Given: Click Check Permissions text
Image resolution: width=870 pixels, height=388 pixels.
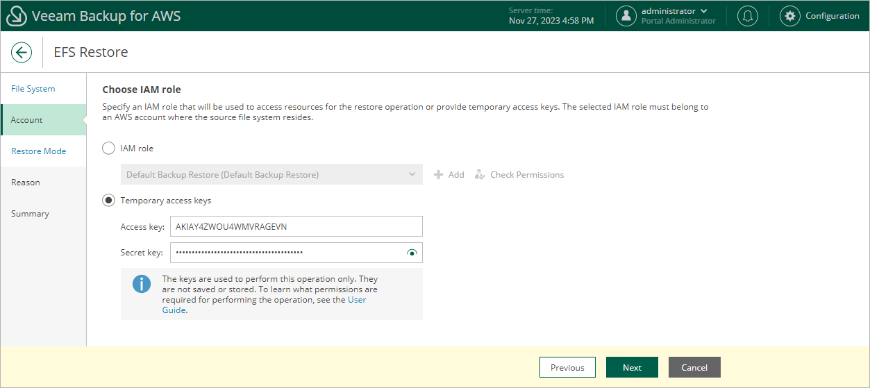Looking at the screenshot, I should pyautogui.click(x=527, y=175).
